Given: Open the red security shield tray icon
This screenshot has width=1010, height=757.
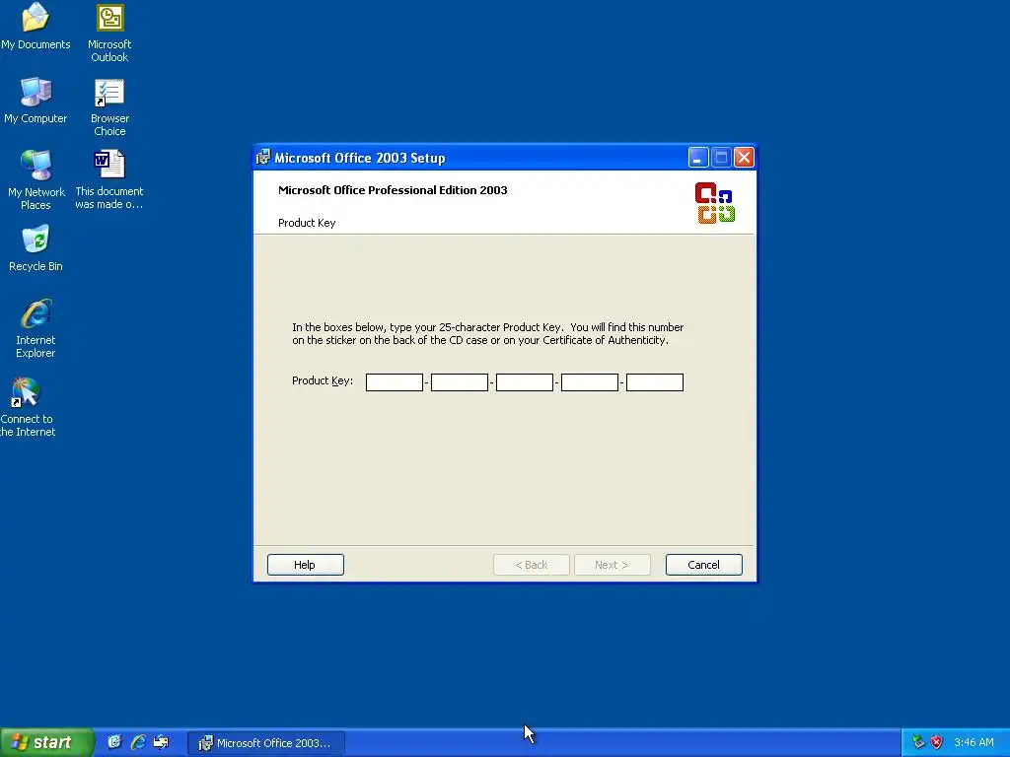Looking at the screenshot, I should coord(937,742).
